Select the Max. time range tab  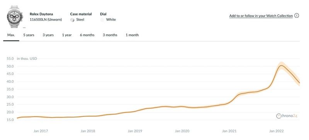[x=11, y=35]
